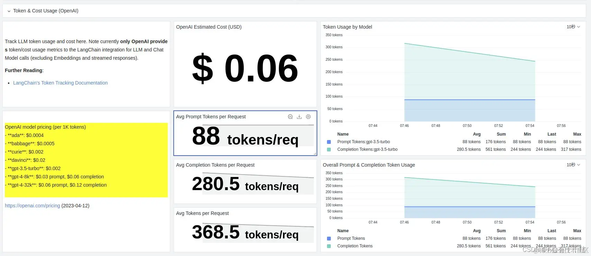Click the green swatch for Completion Tokens:gpt-3.5-turbo
This screenshot has height=256, width=591.
pyautogui.click(x=329, y=149)
